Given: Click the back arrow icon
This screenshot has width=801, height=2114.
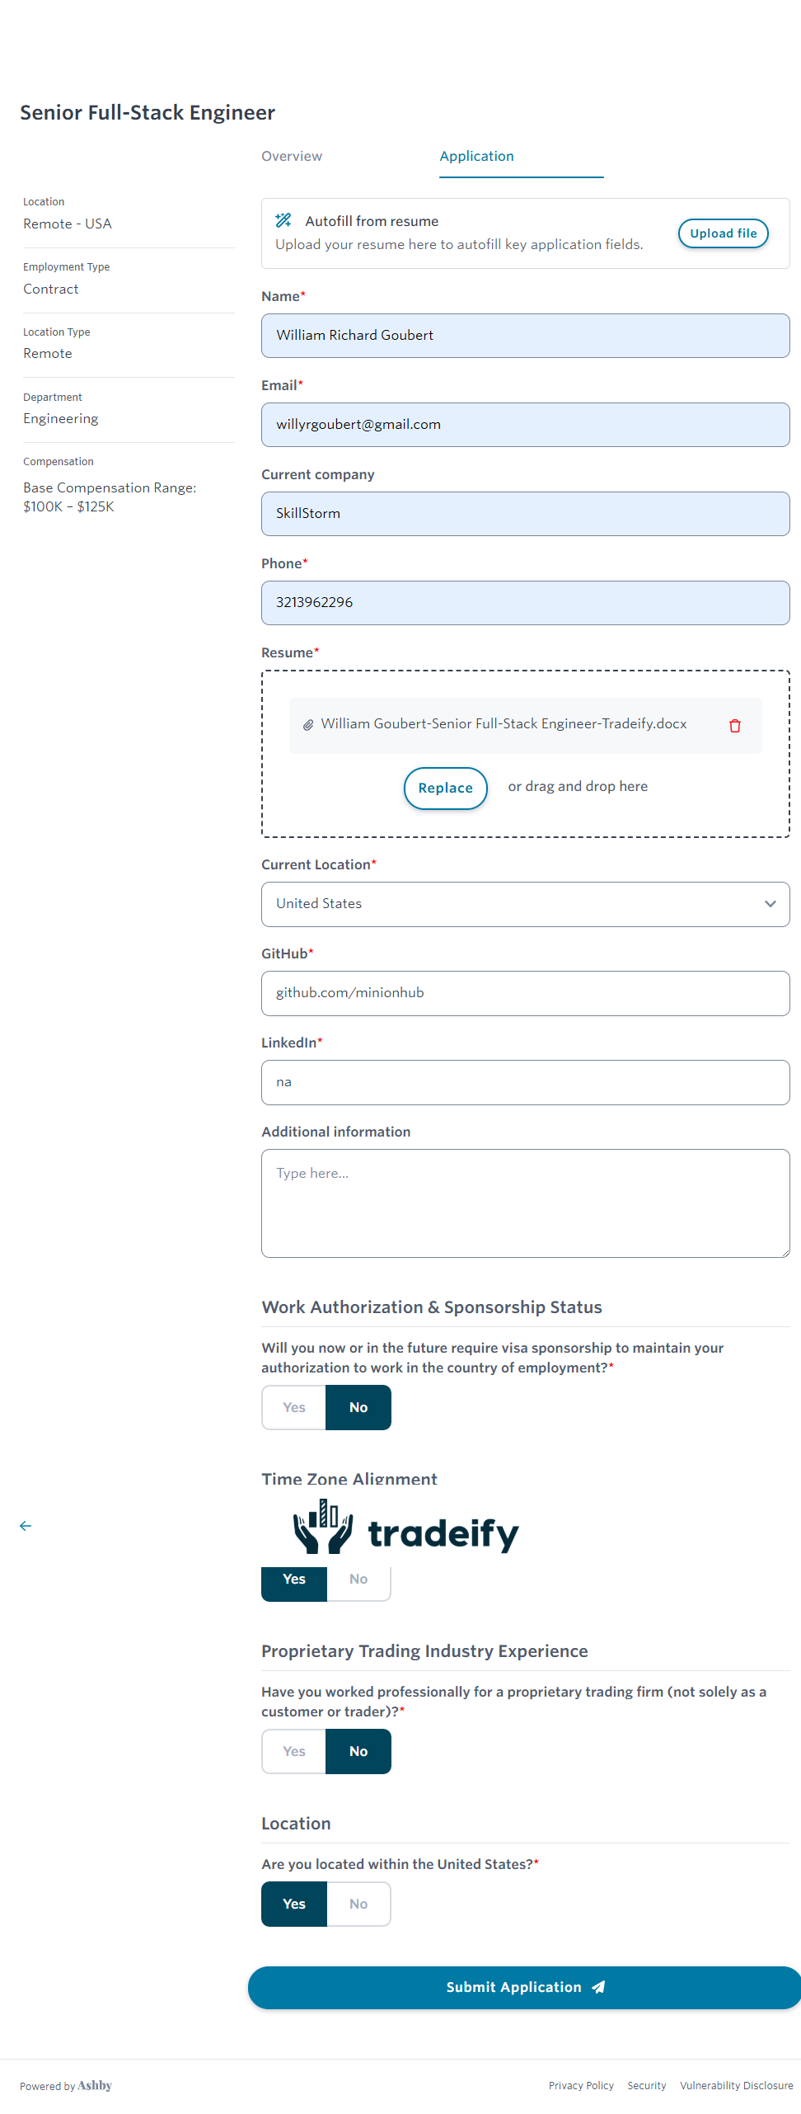Looking at the screenshot, I should 26,1526.
